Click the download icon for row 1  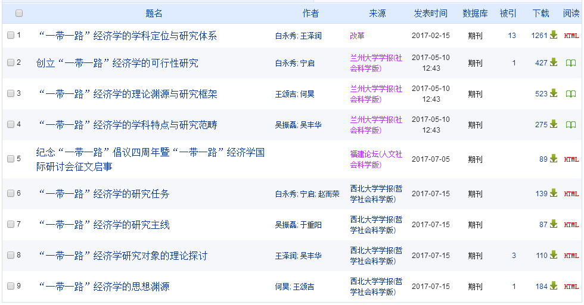554,36
